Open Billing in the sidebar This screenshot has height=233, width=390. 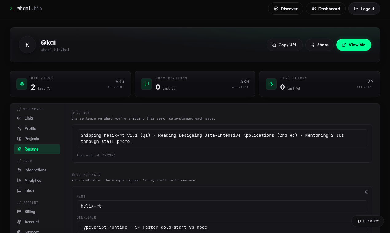(37, 212)
